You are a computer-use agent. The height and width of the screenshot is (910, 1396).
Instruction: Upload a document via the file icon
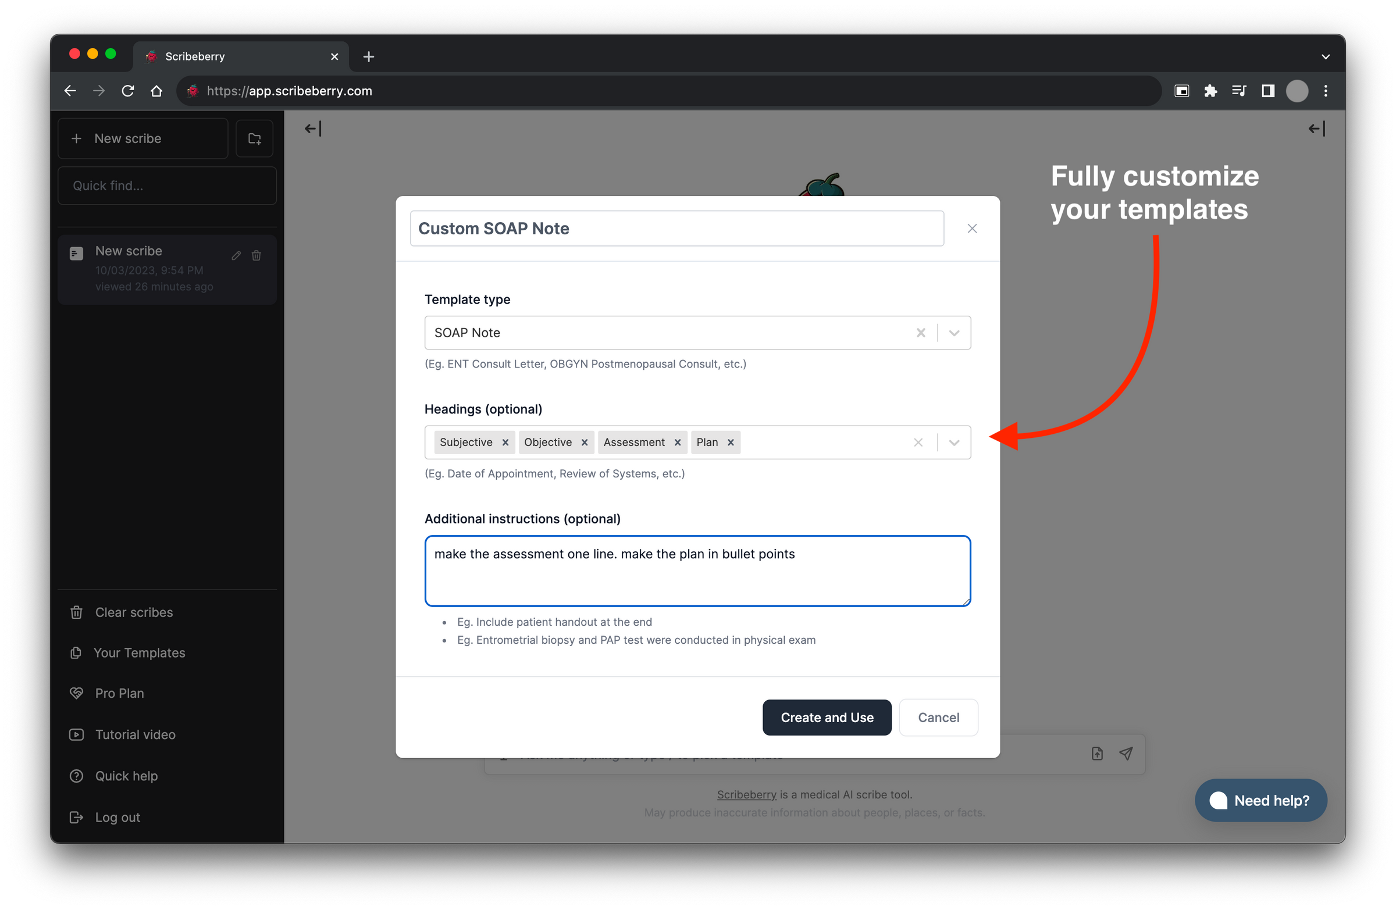(1096, 754)
